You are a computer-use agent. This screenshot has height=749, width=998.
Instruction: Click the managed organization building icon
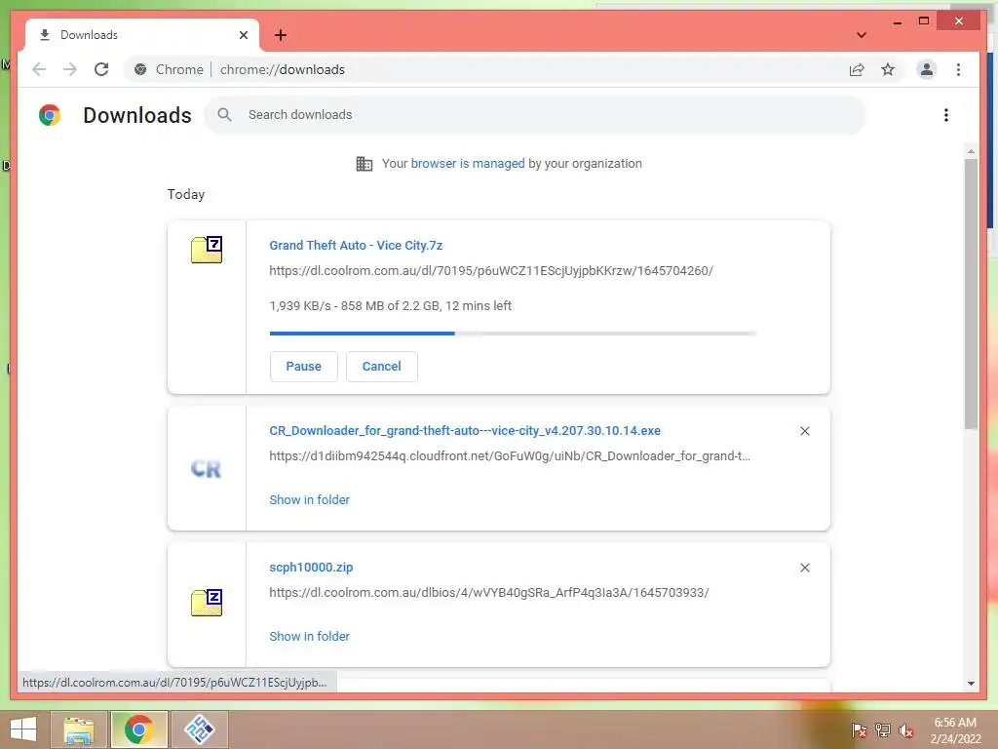pyautogui.click(x=365, y=164)
